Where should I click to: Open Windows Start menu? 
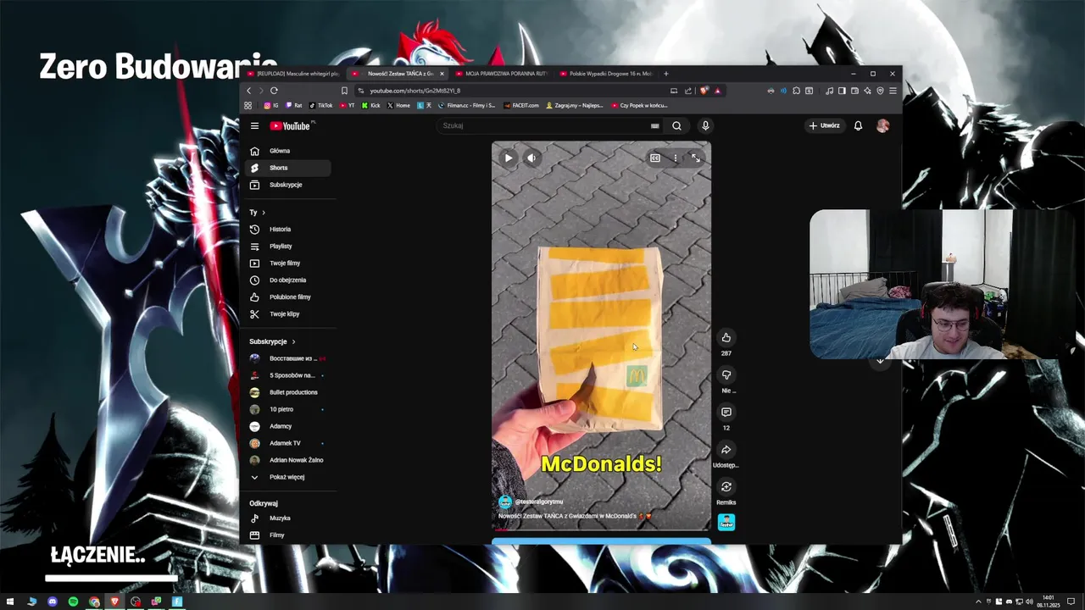pyautogui.click(x=10, y=602)
